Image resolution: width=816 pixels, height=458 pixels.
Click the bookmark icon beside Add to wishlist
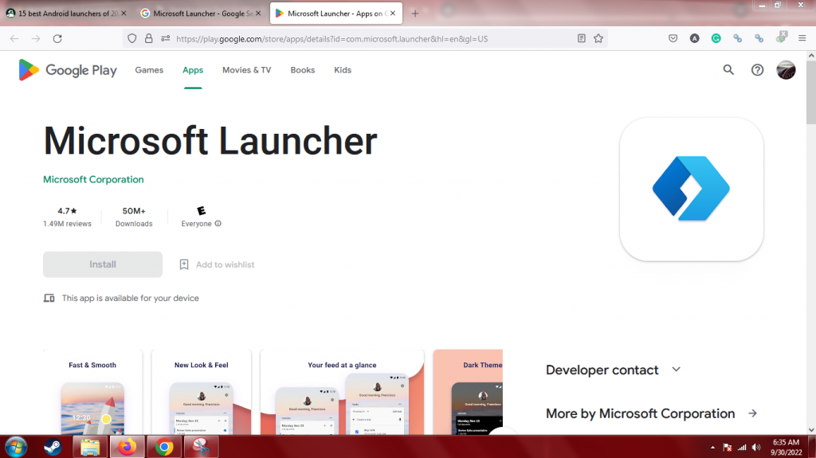(184, 264)
